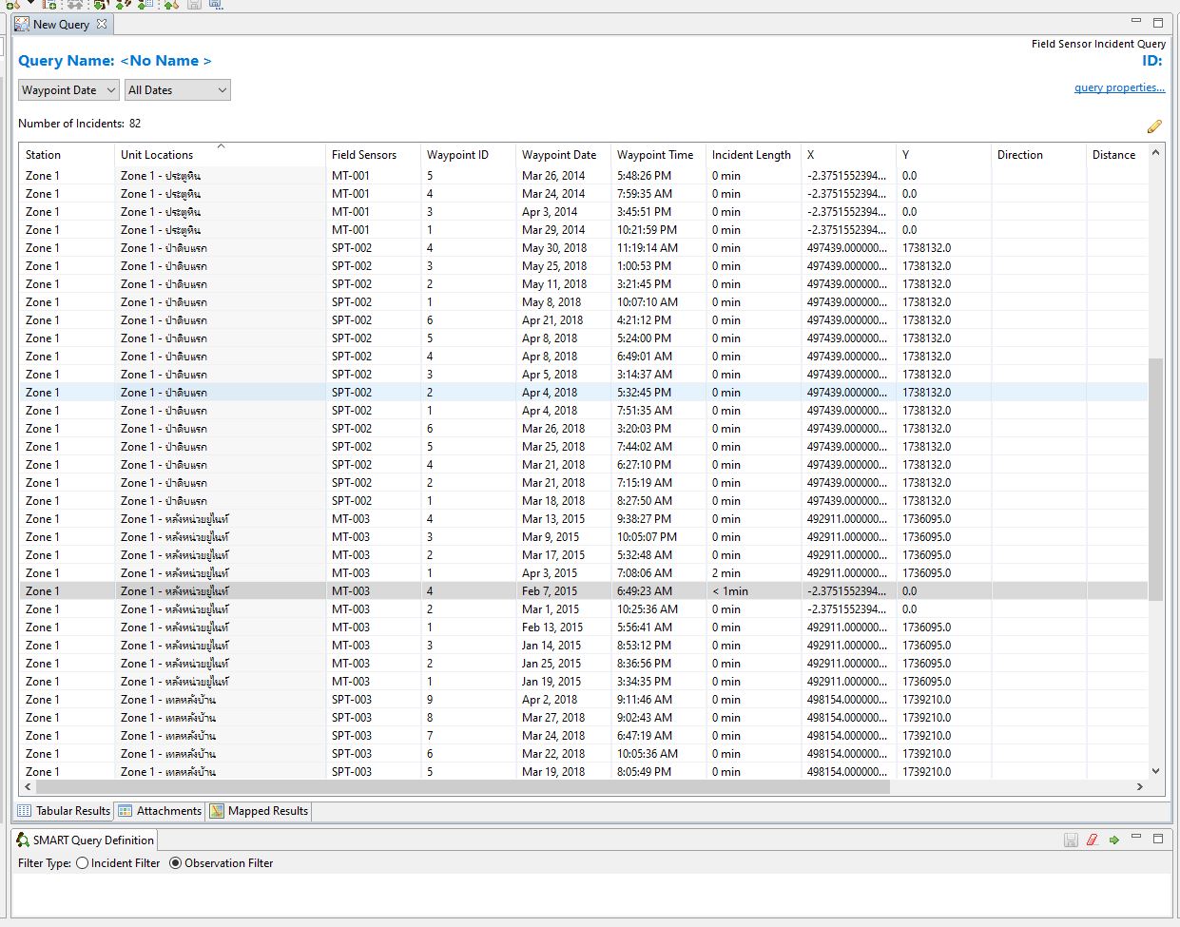Image resolution: width=1180 pixels, height=927 pixels.
Task: Open the Waypoint Date dropdown
Action: pyautogui.click(x=68, y=90)
